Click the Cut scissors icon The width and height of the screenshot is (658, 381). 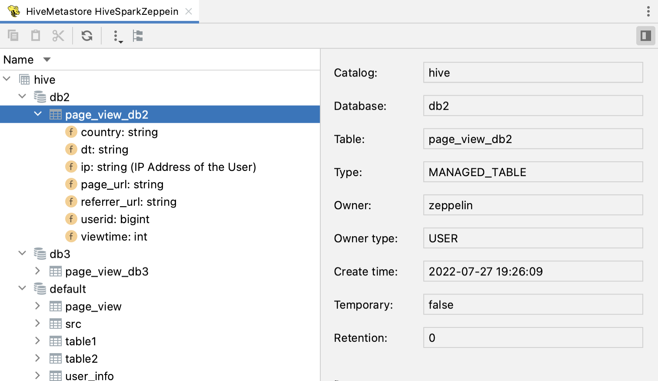[x=58, y=36]
